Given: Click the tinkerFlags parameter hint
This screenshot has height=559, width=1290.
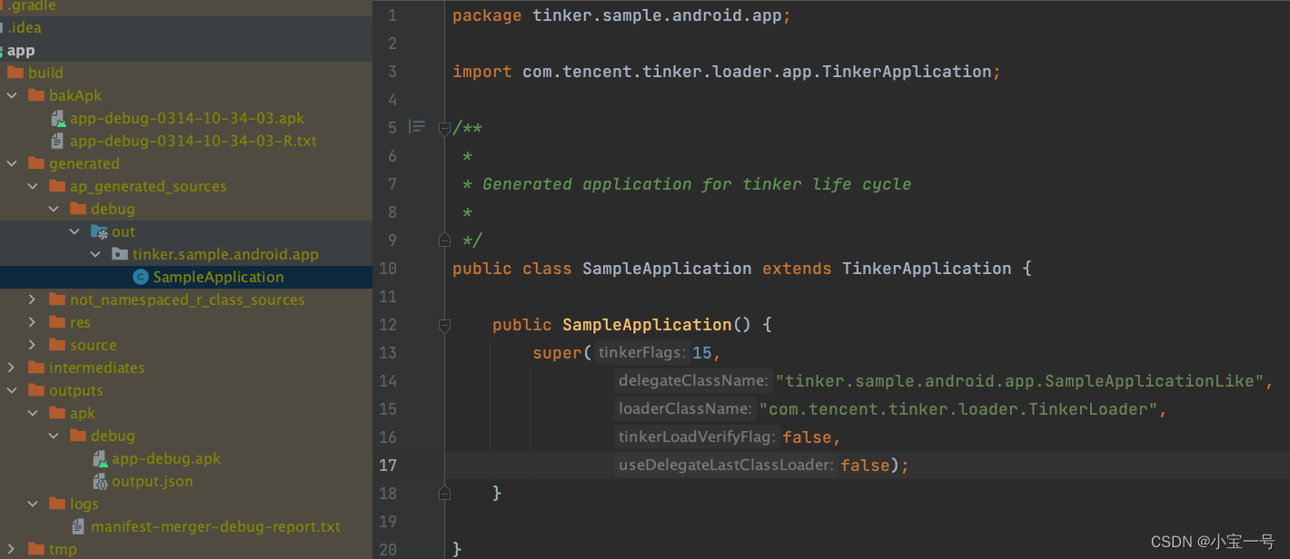Looking at the screenshot, I should click(642, 353).
